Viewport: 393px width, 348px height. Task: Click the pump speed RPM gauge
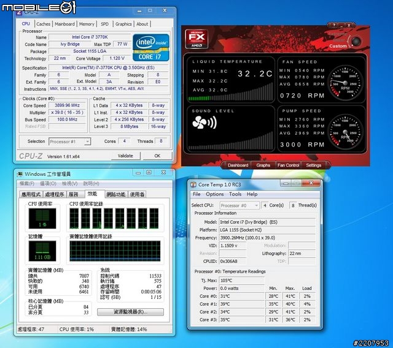coord(345,132)
